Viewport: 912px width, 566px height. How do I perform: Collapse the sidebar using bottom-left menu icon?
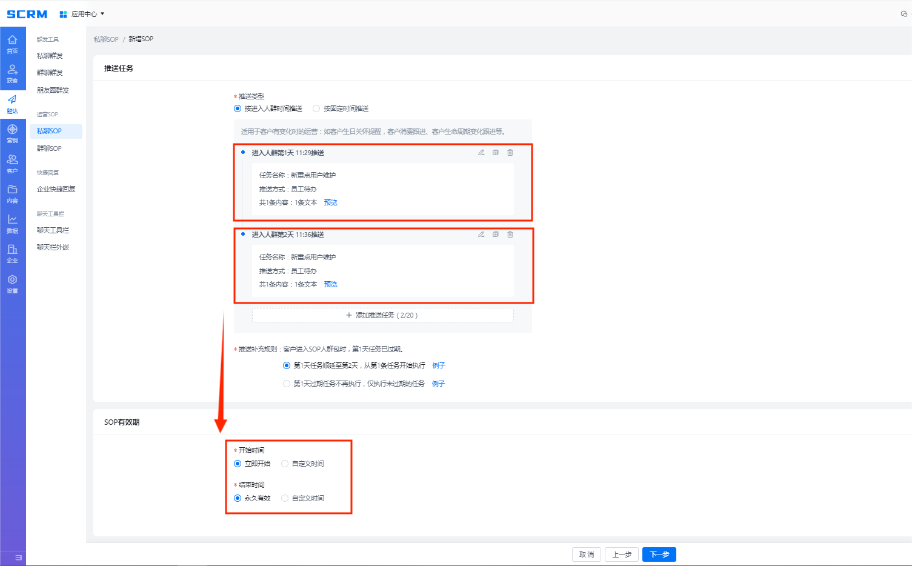coord(18,558)
